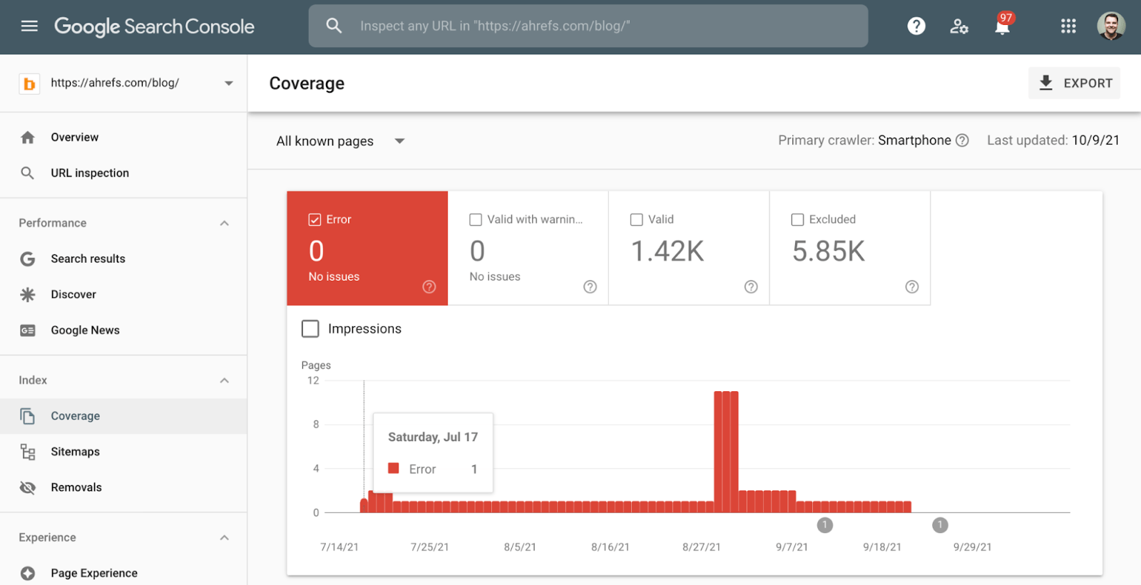Click the EXPORT button
This screenshot has width=1141, height=585.
pyautogui.click(x=1074, y=83)
